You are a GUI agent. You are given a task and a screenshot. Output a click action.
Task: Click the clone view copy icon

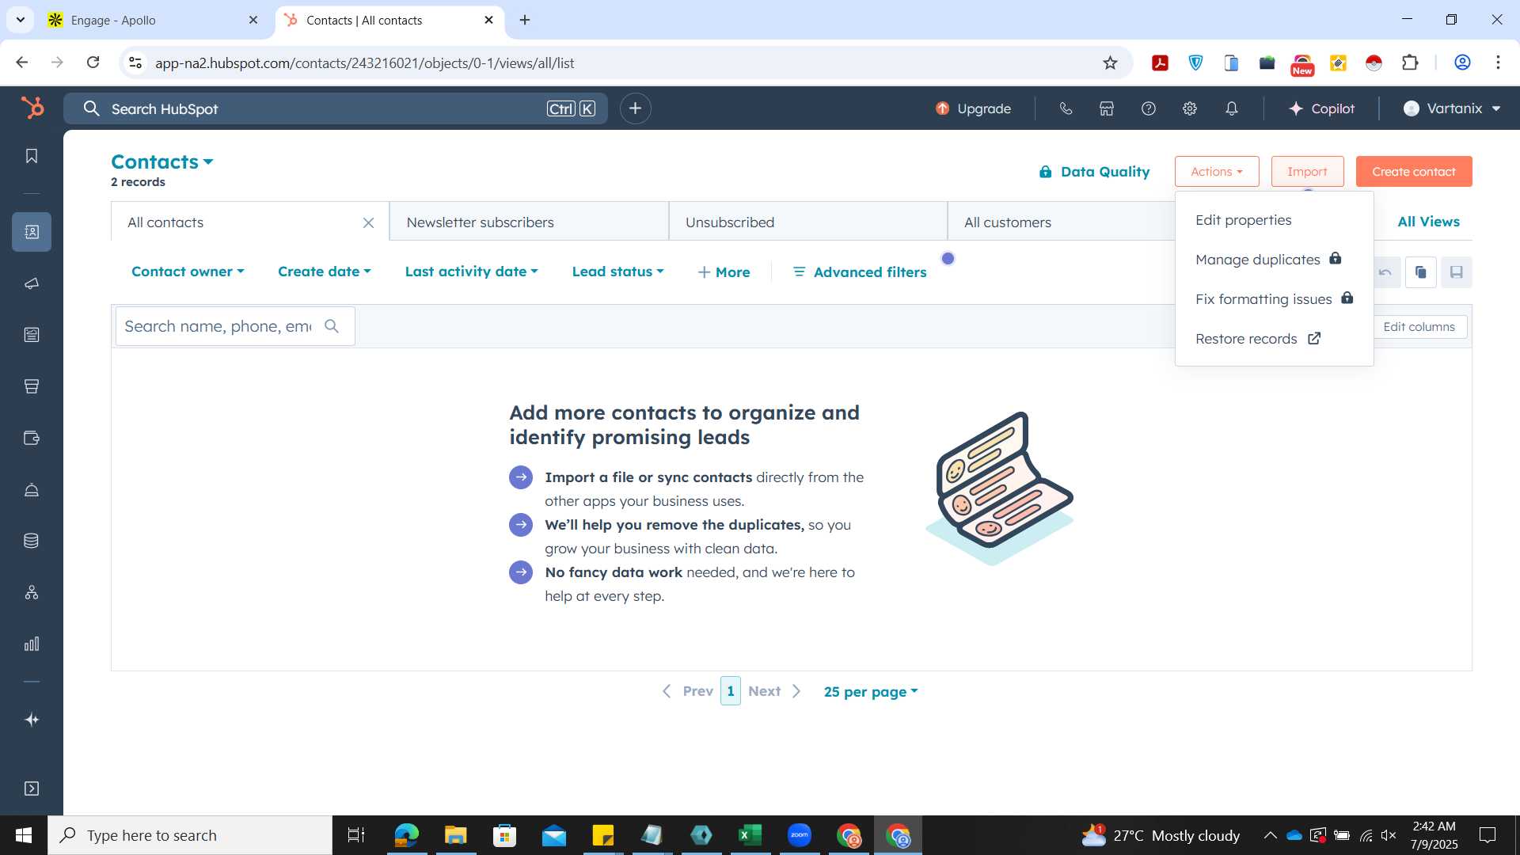(1421, 272)
